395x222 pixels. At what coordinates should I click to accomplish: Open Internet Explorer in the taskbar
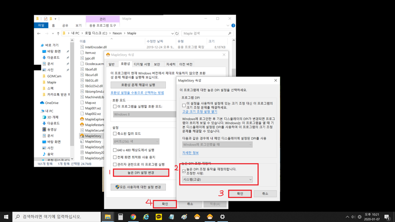pyautogui.click(x=146, y=217)
